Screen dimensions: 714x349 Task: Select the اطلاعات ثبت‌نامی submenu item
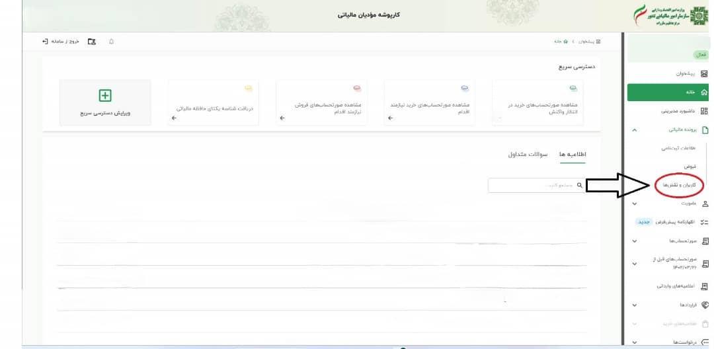(678, 148)
